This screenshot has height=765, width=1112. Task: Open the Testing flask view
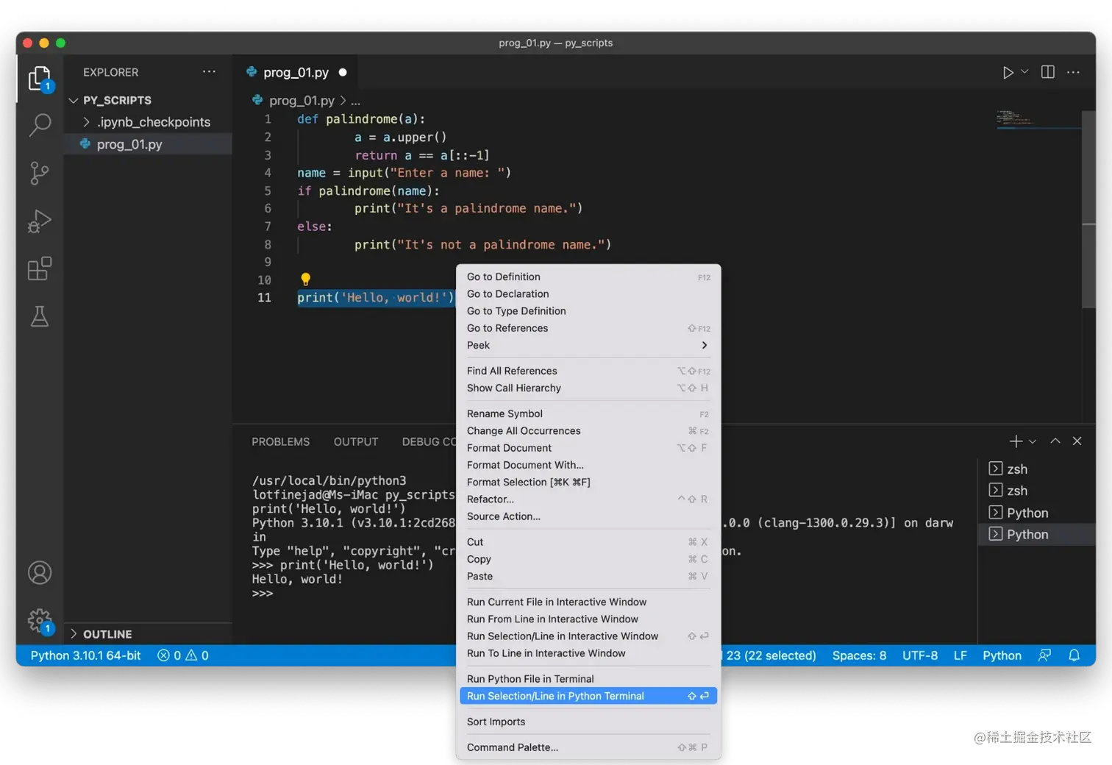click(x=40, y=316)
